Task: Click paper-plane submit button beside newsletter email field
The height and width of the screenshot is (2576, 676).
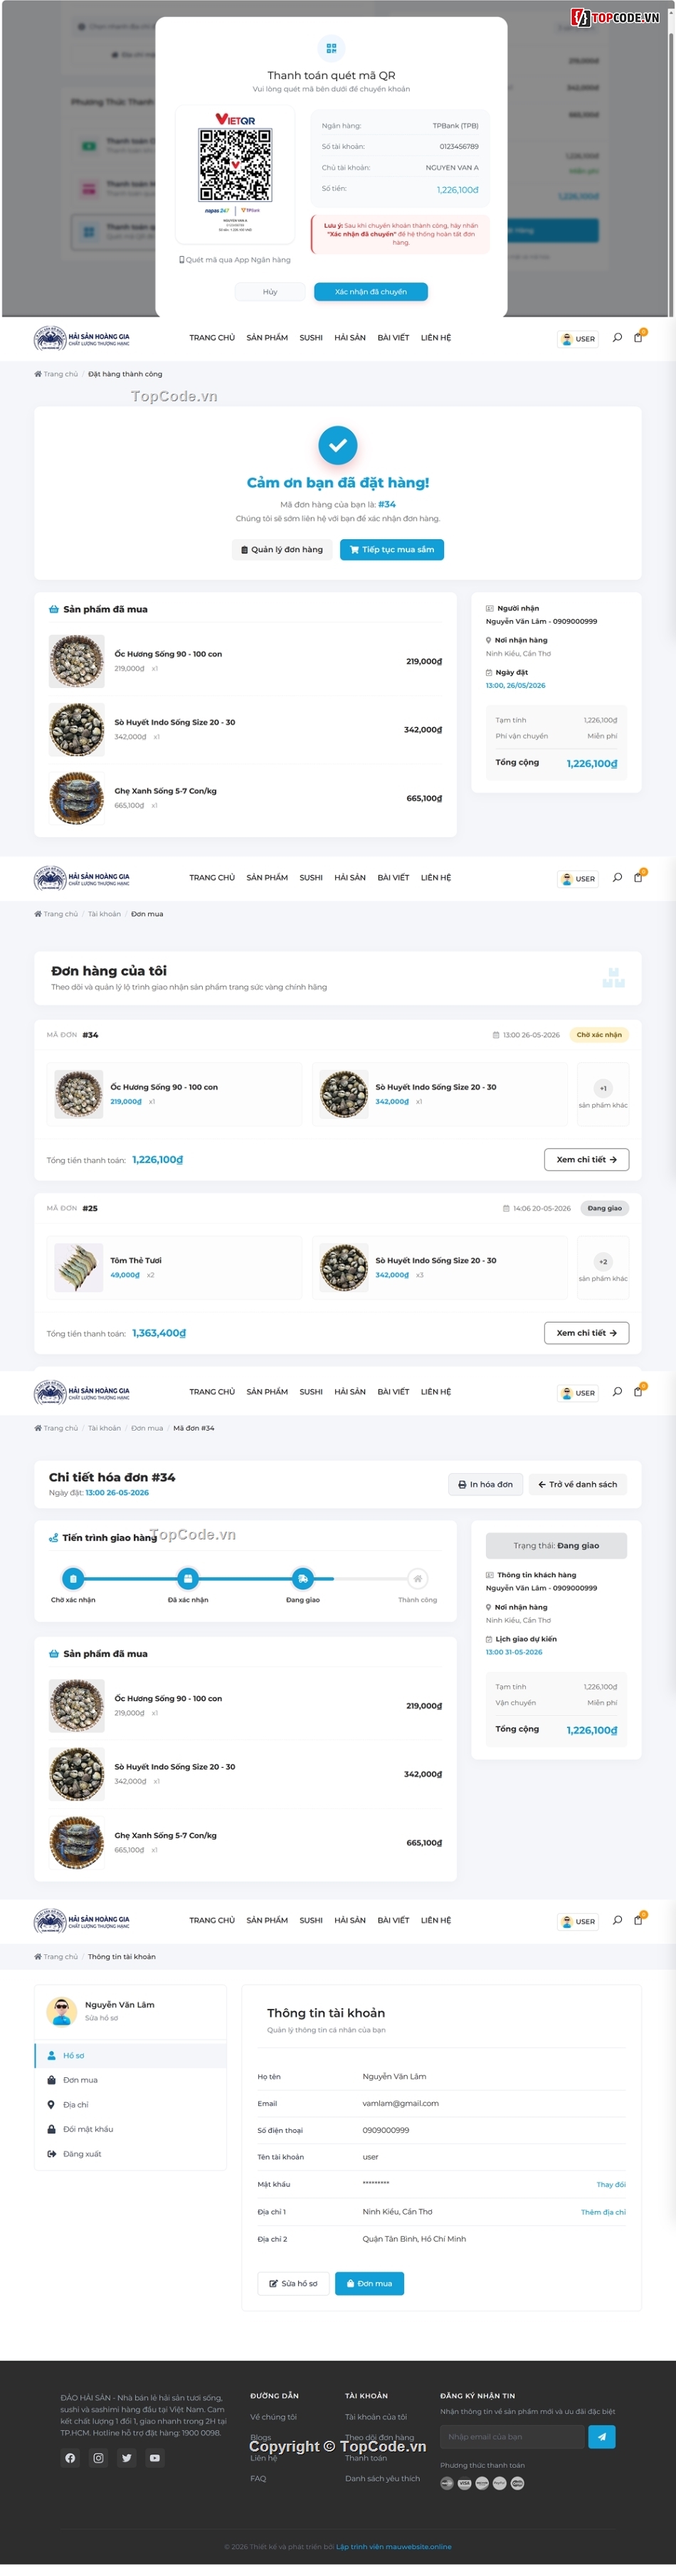Action: 601,2437
